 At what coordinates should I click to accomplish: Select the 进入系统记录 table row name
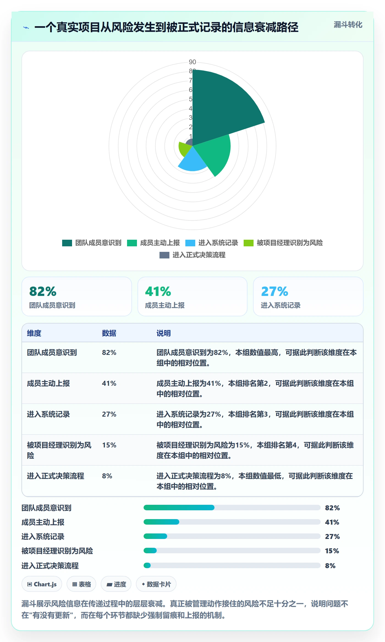(x=48, y=414)
